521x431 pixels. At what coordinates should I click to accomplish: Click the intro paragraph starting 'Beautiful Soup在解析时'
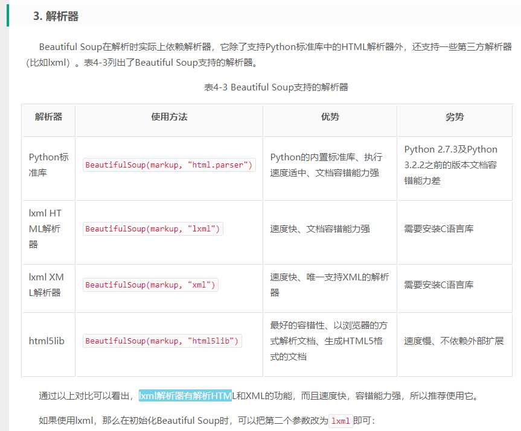click(x=269, y=54)
